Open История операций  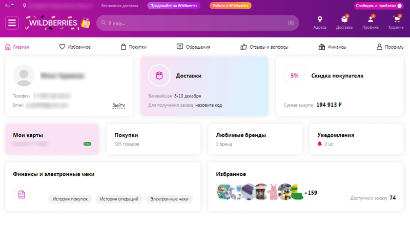click(119, 199)
